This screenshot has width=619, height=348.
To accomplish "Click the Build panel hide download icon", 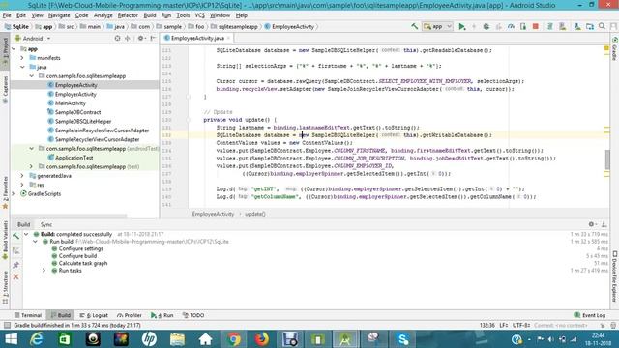I will 604,224.
